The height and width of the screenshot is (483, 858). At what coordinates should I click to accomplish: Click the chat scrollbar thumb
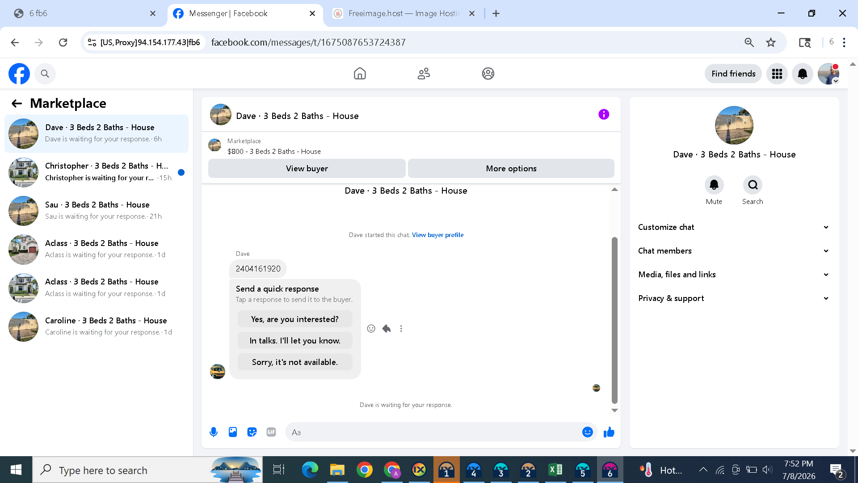click(x=614, y=320)
